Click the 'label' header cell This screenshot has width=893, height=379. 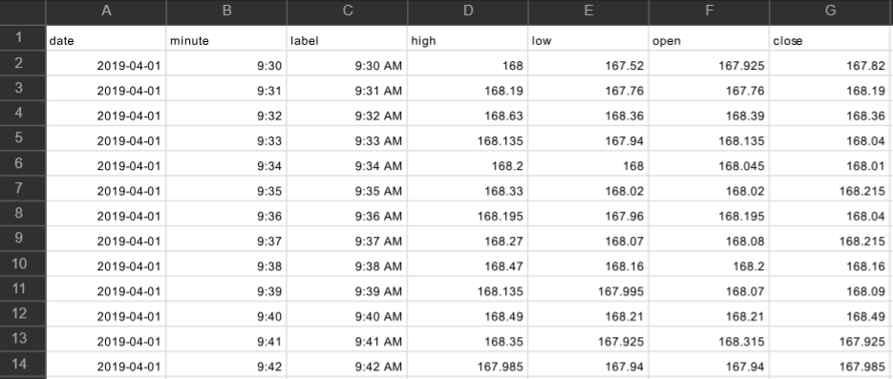point(348,38)
